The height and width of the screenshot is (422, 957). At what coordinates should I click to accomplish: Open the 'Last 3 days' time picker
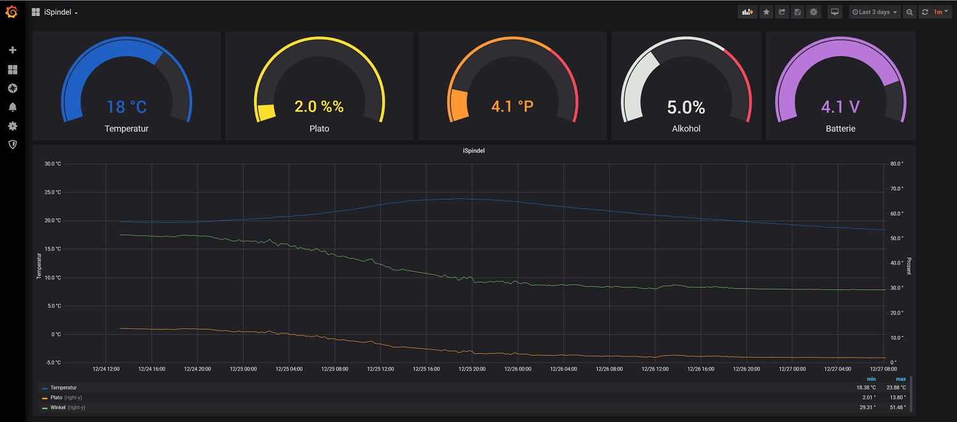pos(874,12)
